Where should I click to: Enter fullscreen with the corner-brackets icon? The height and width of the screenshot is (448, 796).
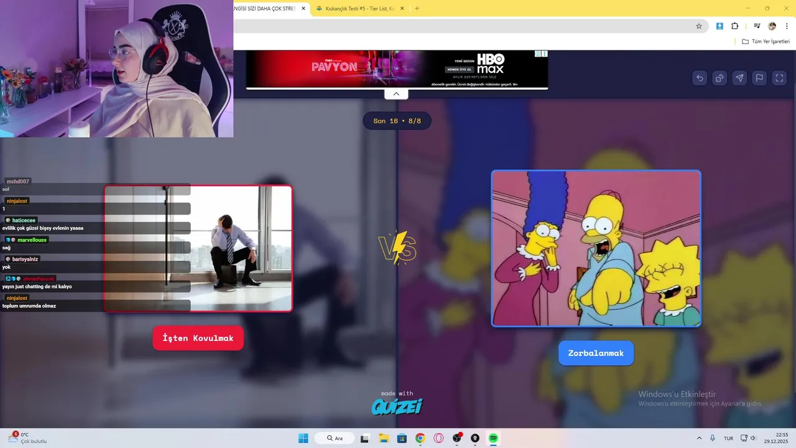coord(779,78)
